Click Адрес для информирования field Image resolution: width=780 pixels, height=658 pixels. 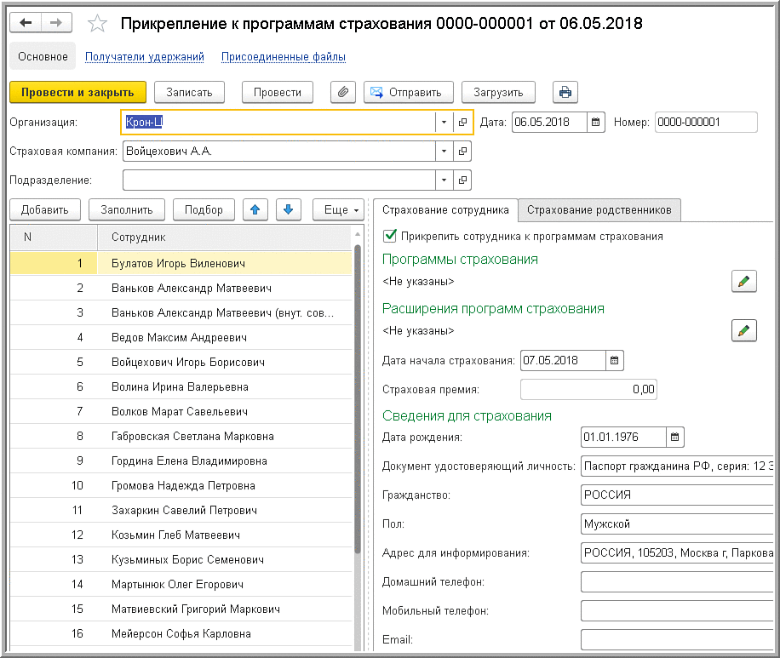coord(676,552)
